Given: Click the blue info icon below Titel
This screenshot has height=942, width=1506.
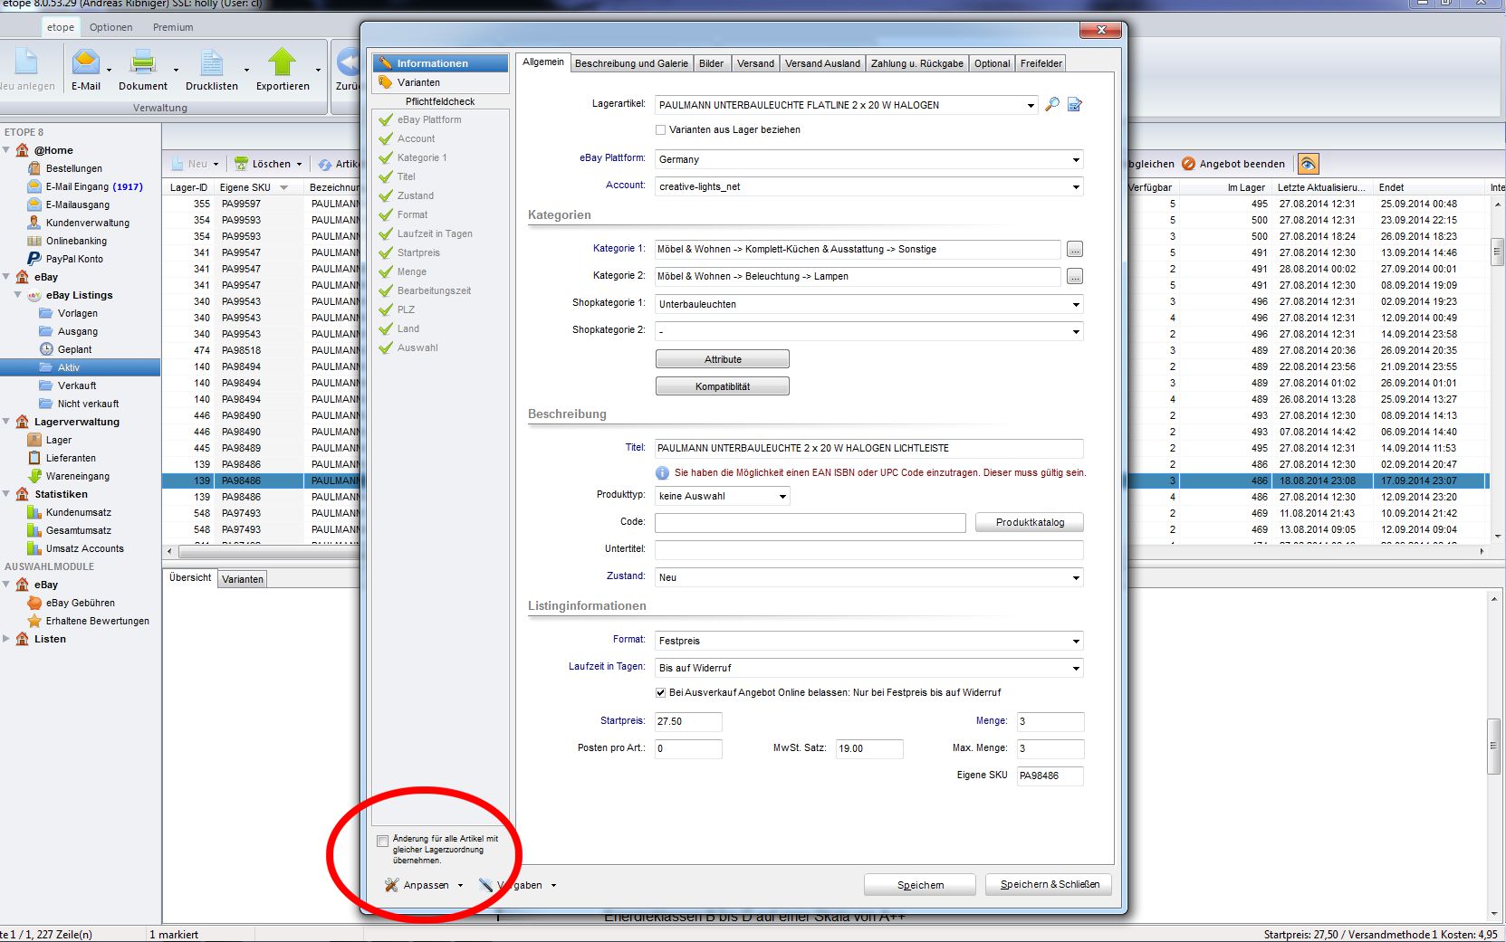Looking at the screenshot, I should [662, 473].
